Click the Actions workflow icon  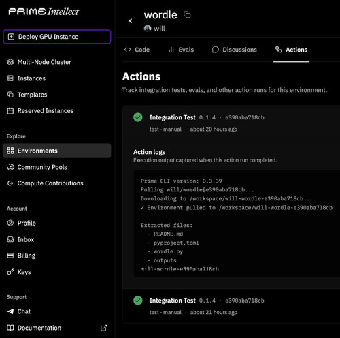(279, 50)
